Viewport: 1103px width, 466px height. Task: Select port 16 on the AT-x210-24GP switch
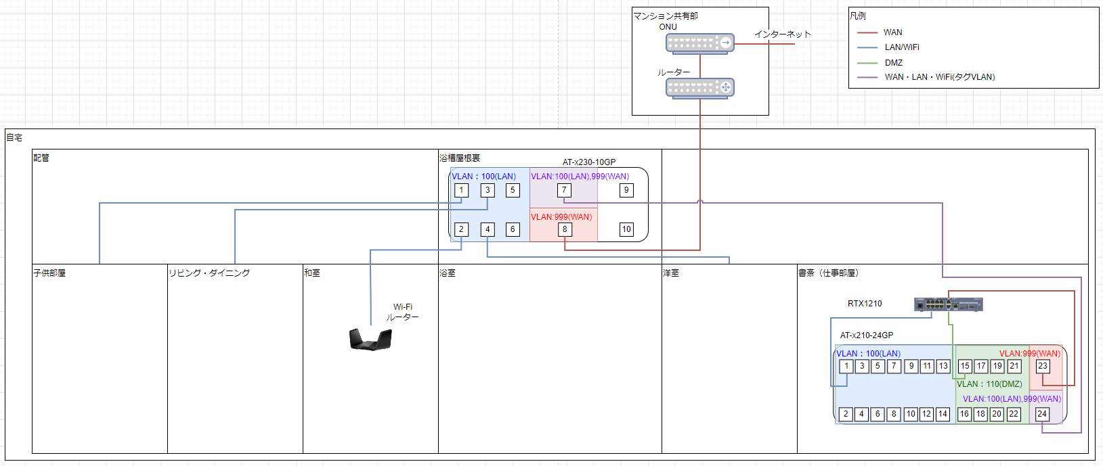(965, 414)
